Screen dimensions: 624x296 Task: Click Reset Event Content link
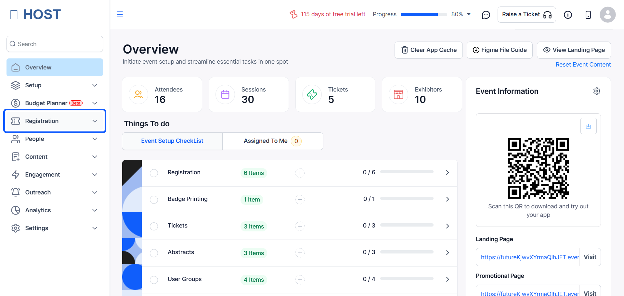583,65
